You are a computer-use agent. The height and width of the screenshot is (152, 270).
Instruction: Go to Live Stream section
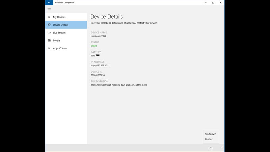[66, 32]
